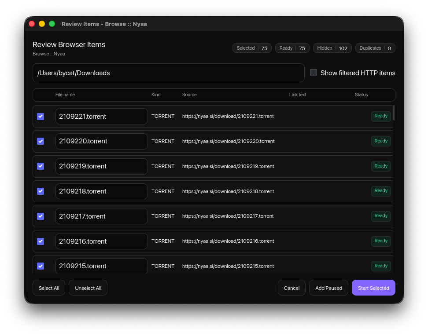Click the Kind column header
This screenshot has width=428, height=336.
tap(156, 95)
